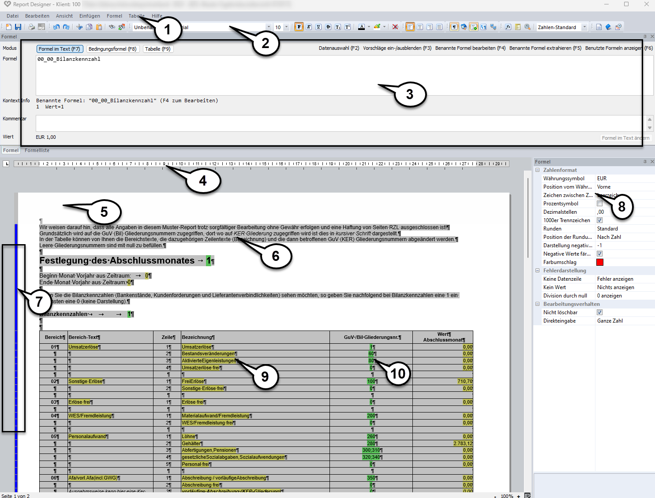
Task: Click the Undo arrow icon
Action: (x=56, y=27)
